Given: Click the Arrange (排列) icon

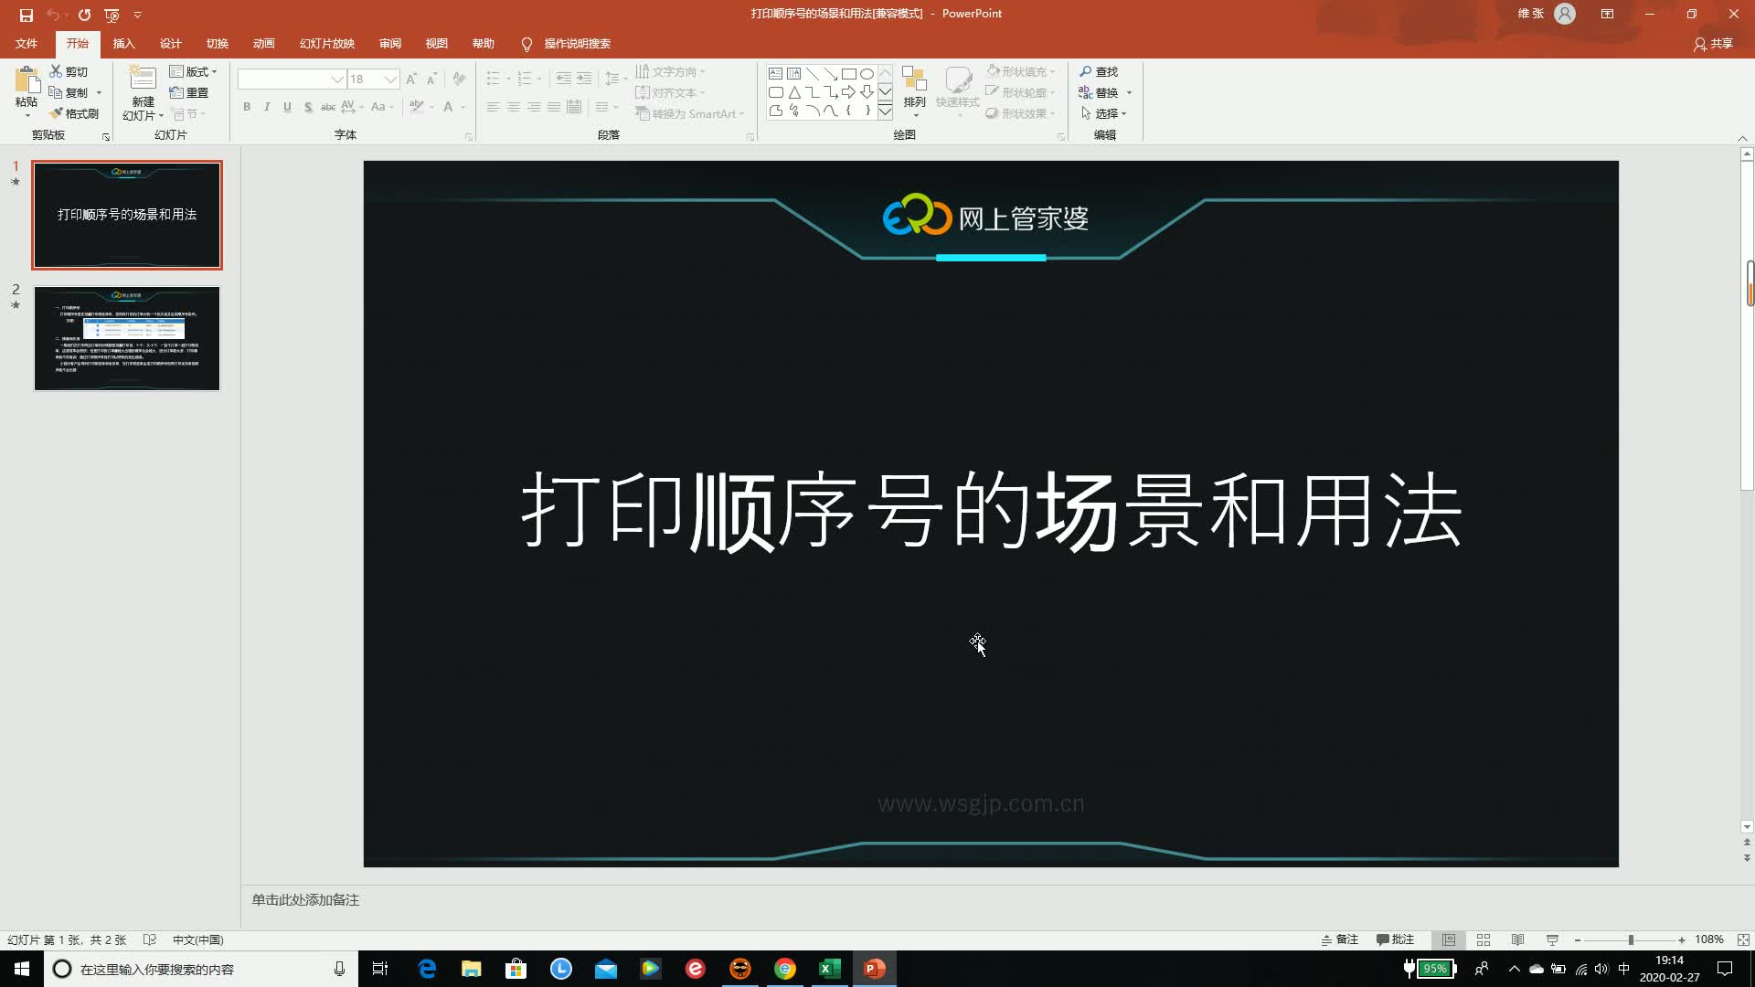Looking at the screenshot, I should [x=914, y=80].
